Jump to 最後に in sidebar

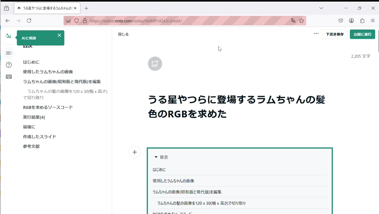tap(29, 127)
